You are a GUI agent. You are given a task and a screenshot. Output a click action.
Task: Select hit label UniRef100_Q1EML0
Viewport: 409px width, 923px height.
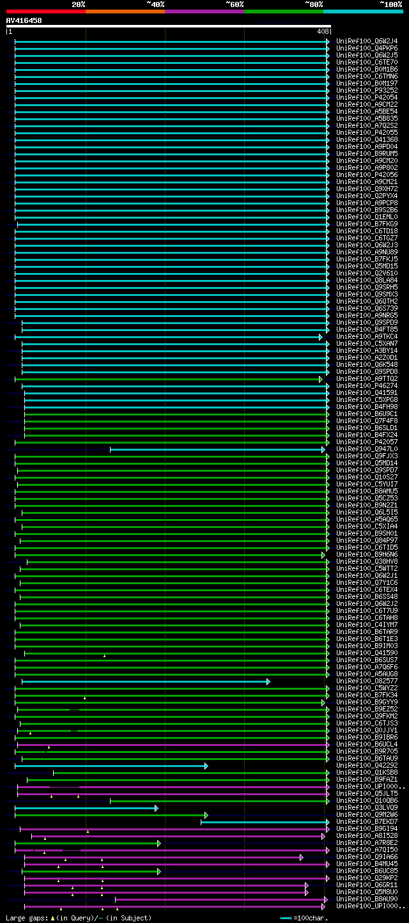pyautogui.click(x=367, y=217)
